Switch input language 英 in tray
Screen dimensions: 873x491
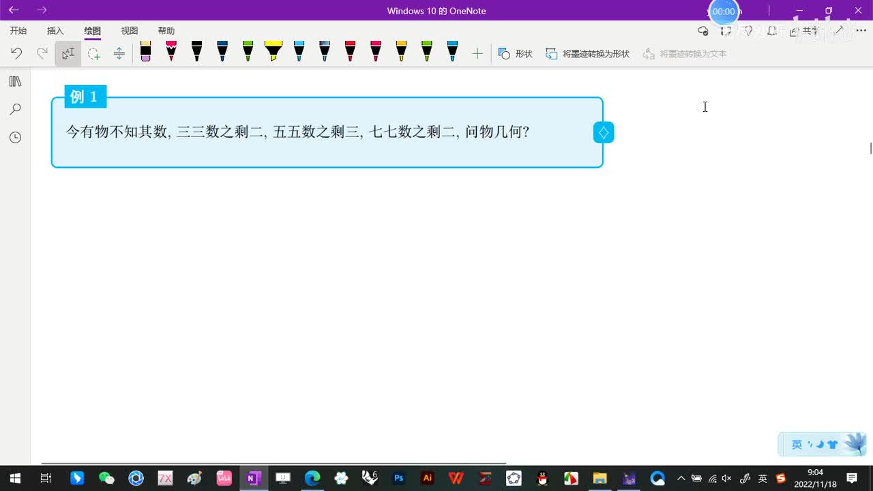tap(763, 478)
